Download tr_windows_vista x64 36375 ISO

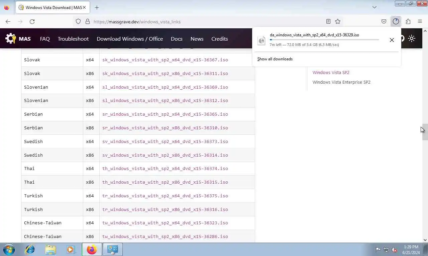tap(165, 196)
